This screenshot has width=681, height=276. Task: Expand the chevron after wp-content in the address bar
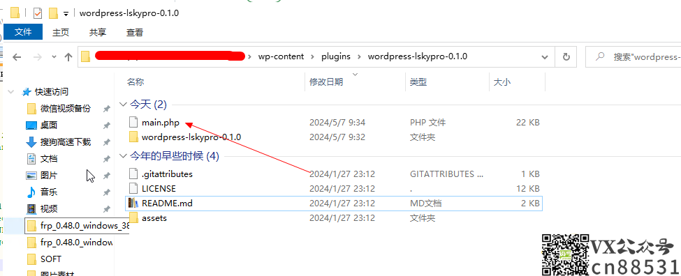pos(313,56)
